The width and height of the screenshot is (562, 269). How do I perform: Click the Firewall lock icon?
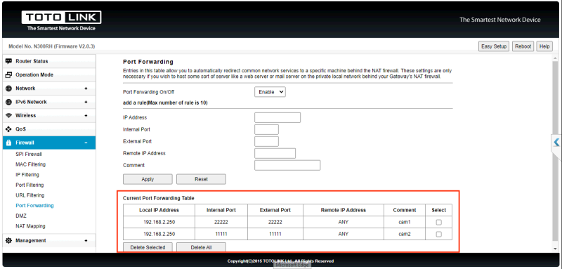(x=8, y=143)
